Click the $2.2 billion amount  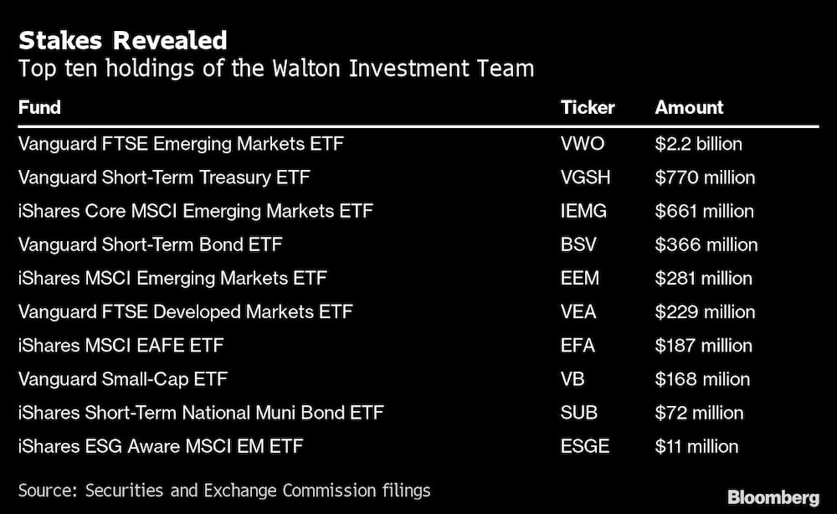698,144
